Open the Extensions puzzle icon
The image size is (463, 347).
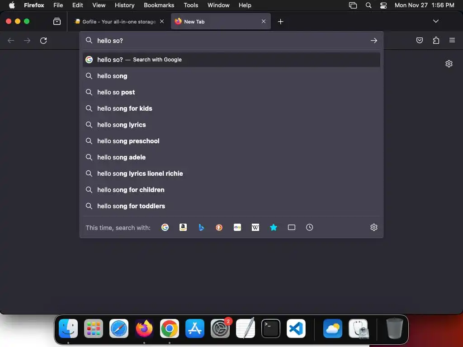coord(436,40)
